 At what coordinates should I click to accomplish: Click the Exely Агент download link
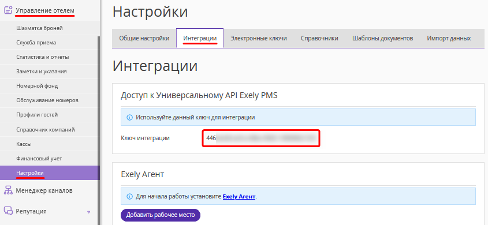click(239, 196)
